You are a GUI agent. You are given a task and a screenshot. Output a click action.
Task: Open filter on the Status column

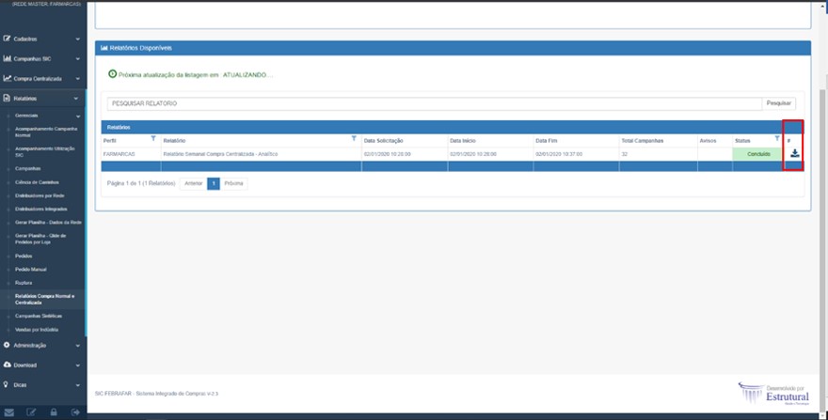(776, 139)
